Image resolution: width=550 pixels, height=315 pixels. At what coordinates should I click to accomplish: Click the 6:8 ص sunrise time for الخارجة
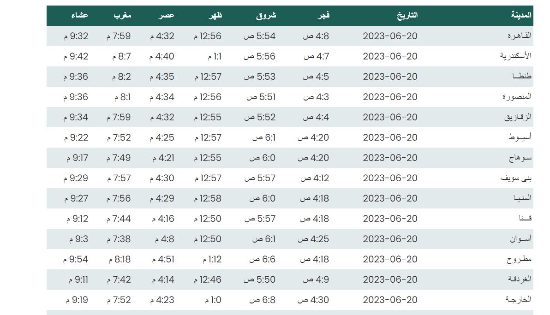[262, 300]
